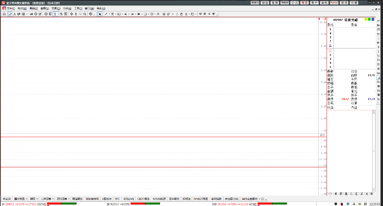Switch to the 中金所 bottom tab

[6, 199]
